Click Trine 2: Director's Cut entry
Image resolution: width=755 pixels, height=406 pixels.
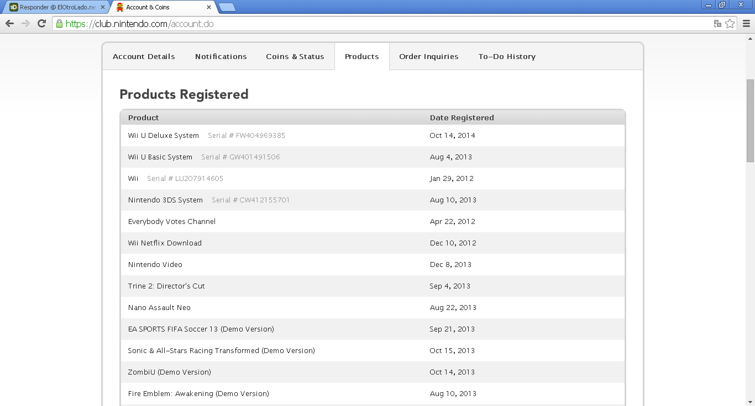(x=166, y=286)
